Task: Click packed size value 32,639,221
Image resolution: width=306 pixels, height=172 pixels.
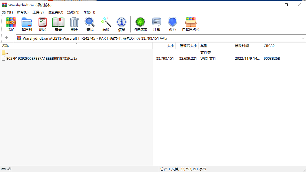Action: pos(188,59)
